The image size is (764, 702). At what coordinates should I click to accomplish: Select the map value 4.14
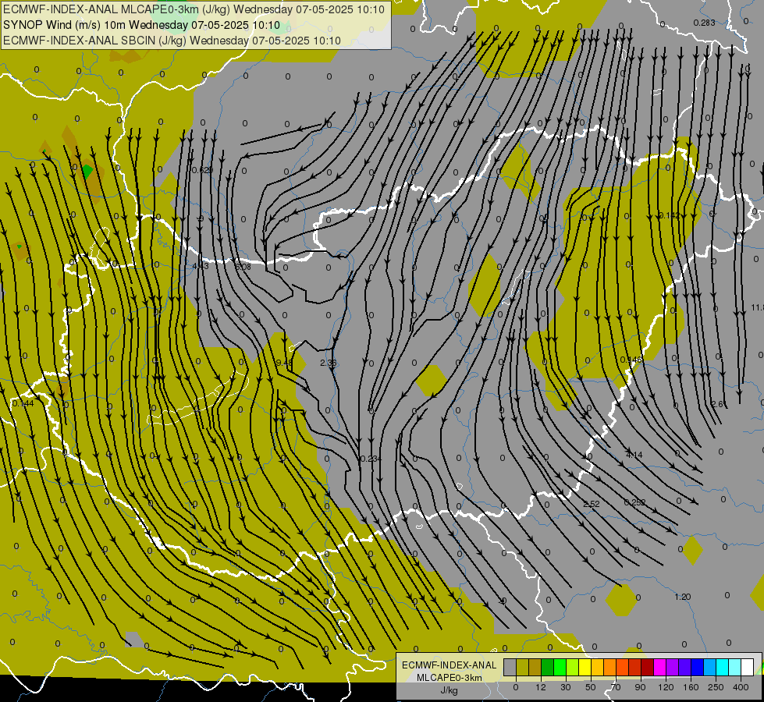pyautogui.click(x=634, y=455)
